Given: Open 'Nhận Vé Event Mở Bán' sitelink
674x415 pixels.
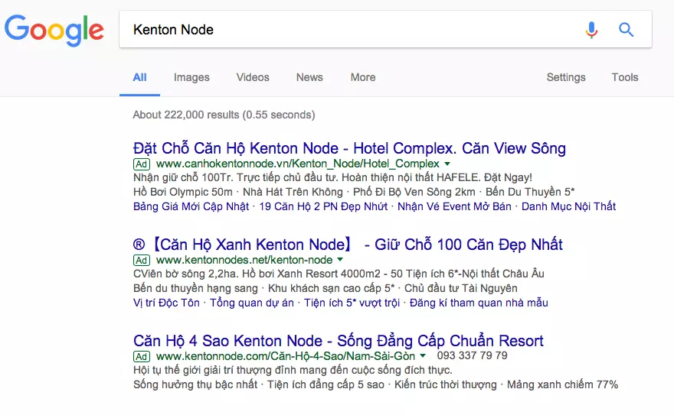Looking at the screenshot, I should pos(454,206).
